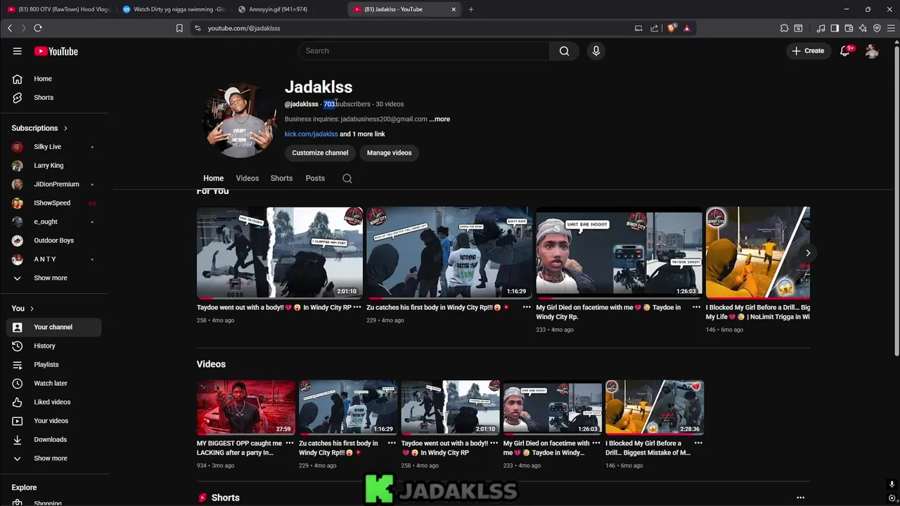Open Liked videos in sidebar
This screenshot has width=900, height=506.
pos(53,402)
